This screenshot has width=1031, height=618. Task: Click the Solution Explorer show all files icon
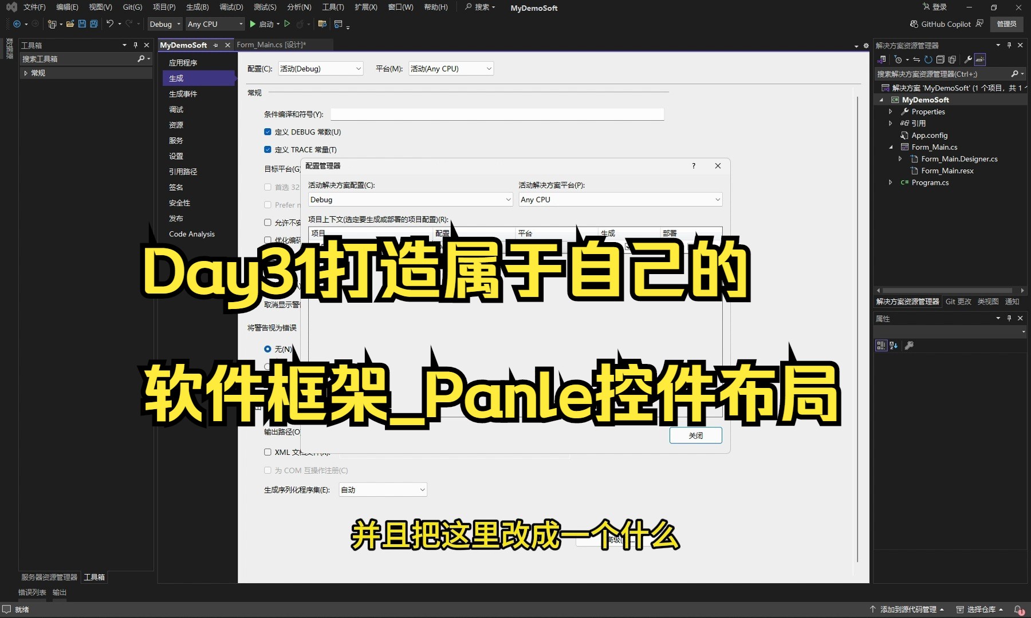(952, 60)
